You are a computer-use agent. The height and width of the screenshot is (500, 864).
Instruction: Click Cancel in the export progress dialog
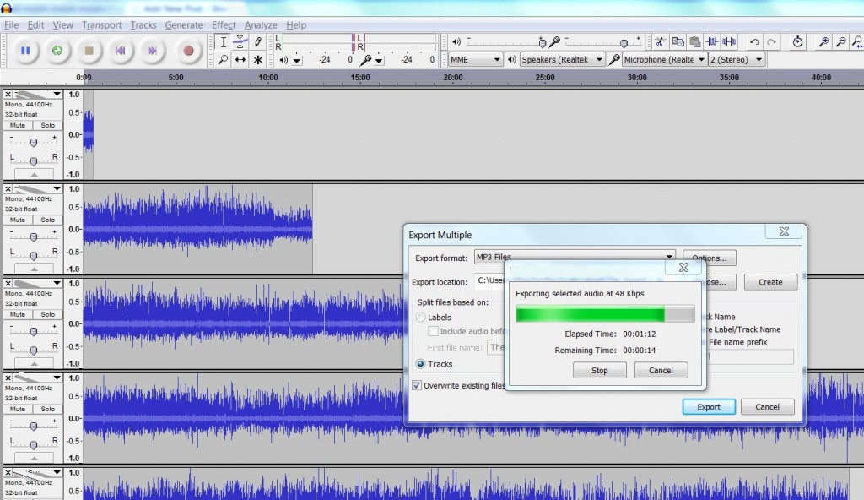661,370
